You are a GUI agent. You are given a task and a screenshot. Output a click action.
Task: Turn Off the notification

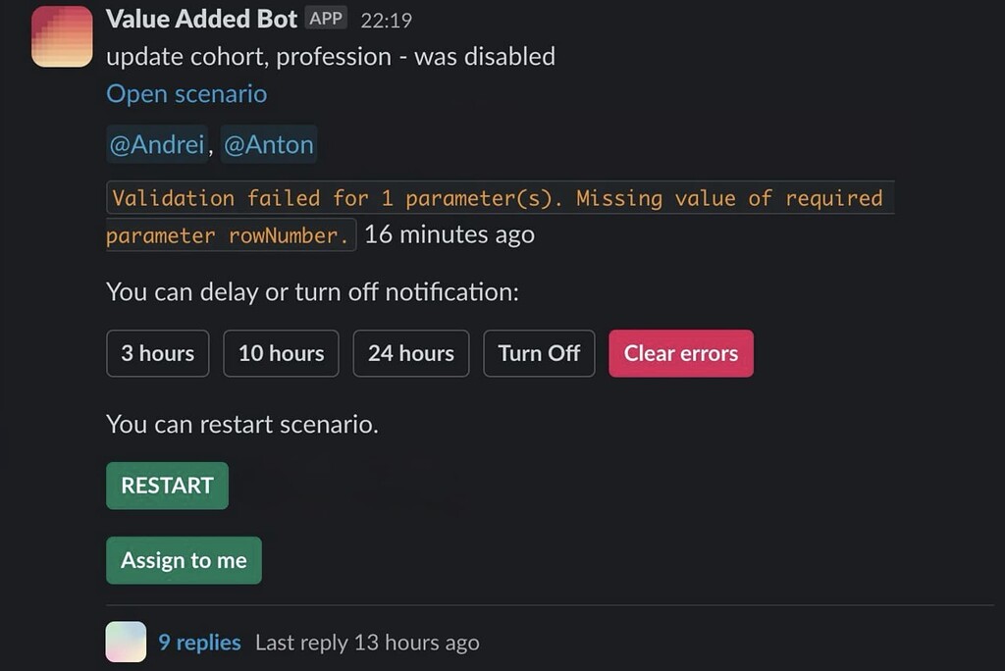click(x=539, y=353)
